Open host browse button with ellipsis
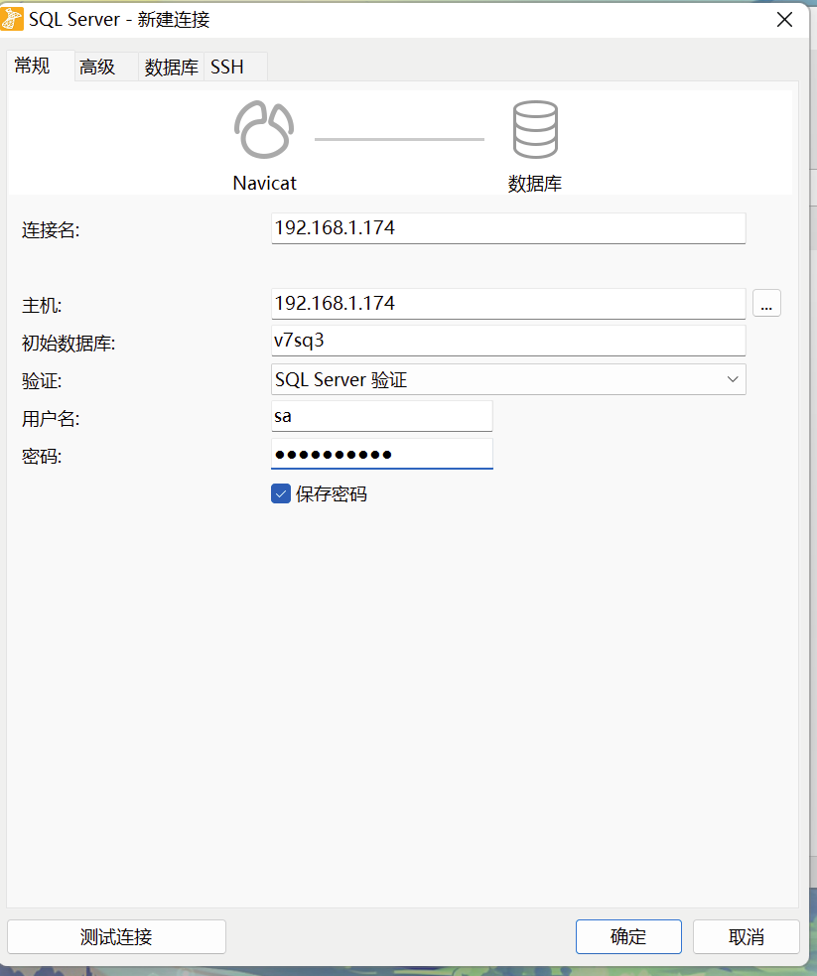 (766, 303)
